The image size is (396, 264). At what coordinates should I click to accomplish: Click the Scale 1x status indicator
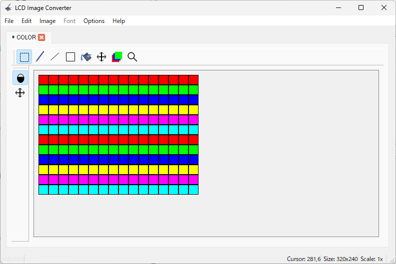pos(372,259)
